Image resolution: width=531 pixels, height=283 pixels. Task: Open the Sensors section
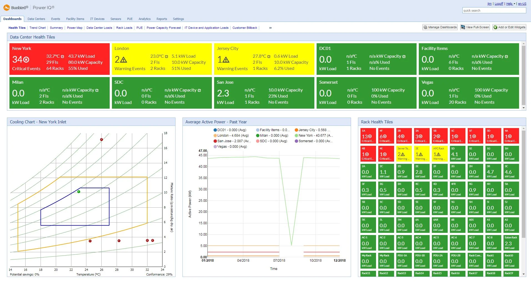116,19
